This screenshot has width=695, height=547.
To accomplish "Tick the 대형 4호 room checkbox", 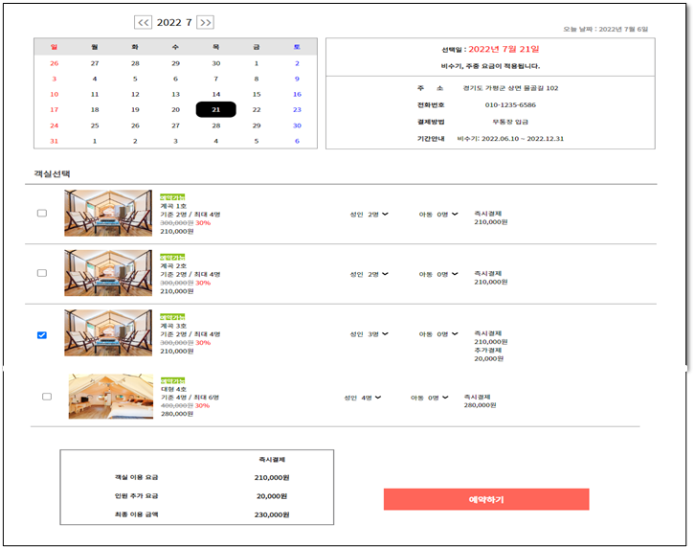I will 47,397.
